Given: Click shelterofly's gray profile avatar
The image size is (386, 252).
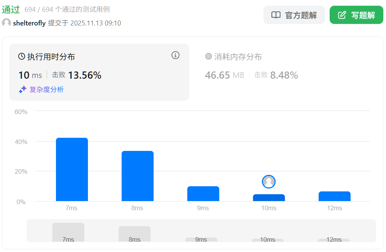Looking at the screenshot, I should tap(6, 23).
